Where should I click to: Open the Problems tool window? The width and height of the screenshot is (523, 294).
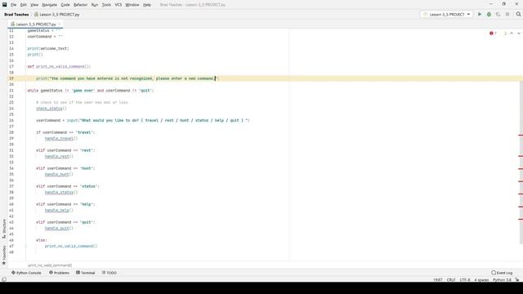[x=60, y=273]
